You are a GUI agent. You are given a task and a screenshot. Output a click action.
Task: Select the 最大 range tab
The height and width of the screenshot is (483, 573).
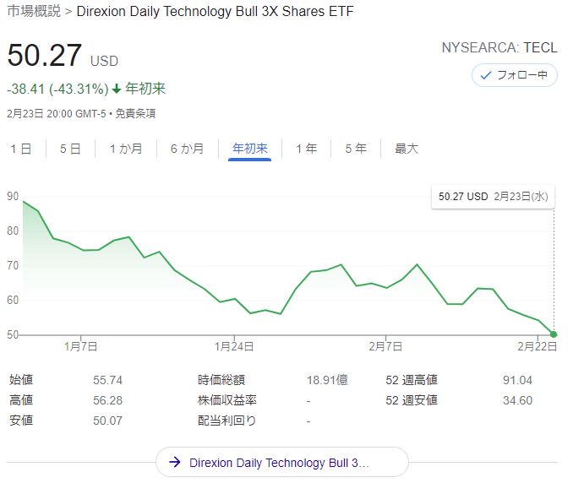(x=407, y=149)
